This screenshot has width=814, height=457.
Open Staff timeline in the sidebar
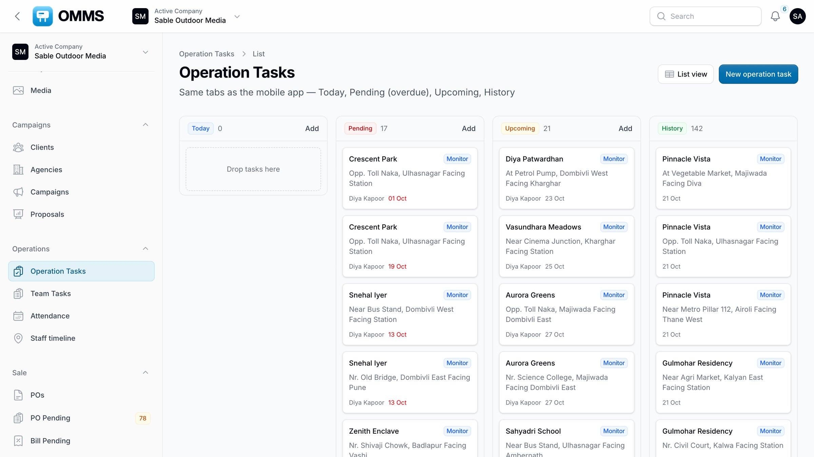[81, 338]
